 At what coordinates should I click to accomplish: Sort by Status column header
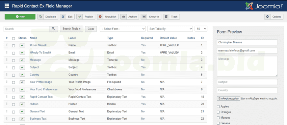pyautogui.click(x=22, y=38)
